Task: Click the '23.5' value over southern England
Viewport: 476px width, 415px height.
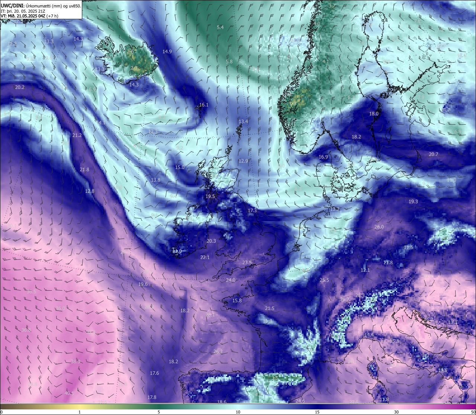Action: pyautogui.click(x=247, y=263)
